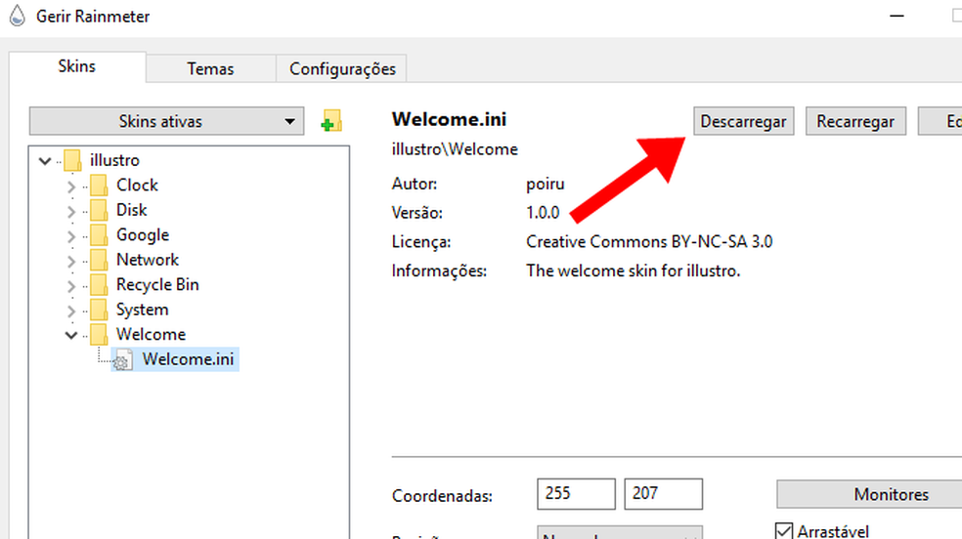The image size is (962, 539).
Task: Collapse the illustro tree node
Action: tap(45, 161)
